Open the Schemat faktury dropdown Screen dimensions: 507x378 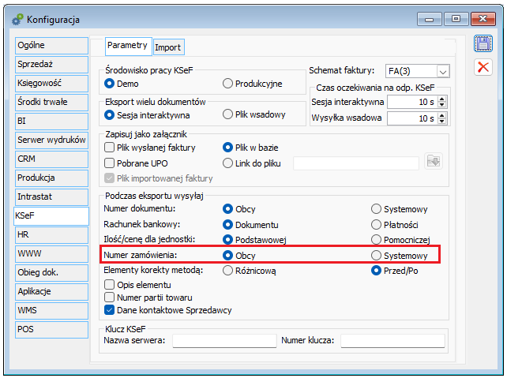pyautogui.click(x=442, y=71)
